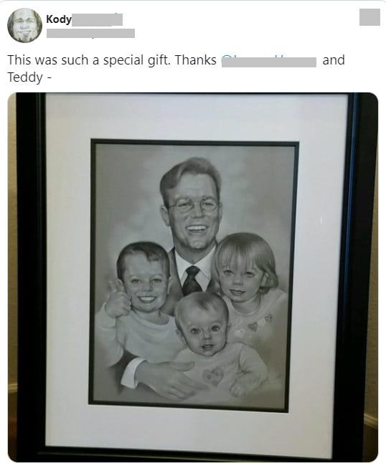
Task: Click the grayed-out username handle under Kody
Action: 90,33
